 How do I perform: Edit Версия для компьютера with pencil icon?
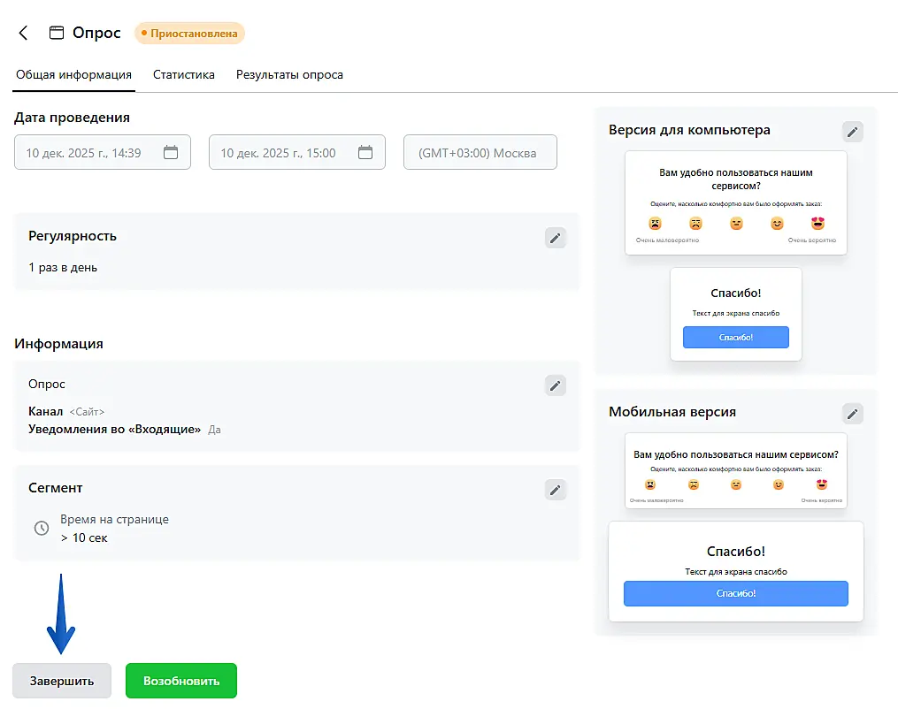tap(852, 131)
